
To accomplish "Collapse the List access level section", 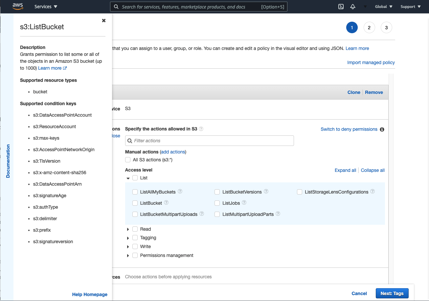I will (128, 178).
